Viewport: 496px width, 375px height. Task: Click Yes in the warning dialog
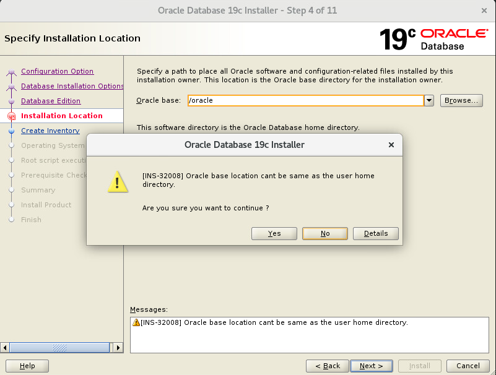[x=274, y=233]
